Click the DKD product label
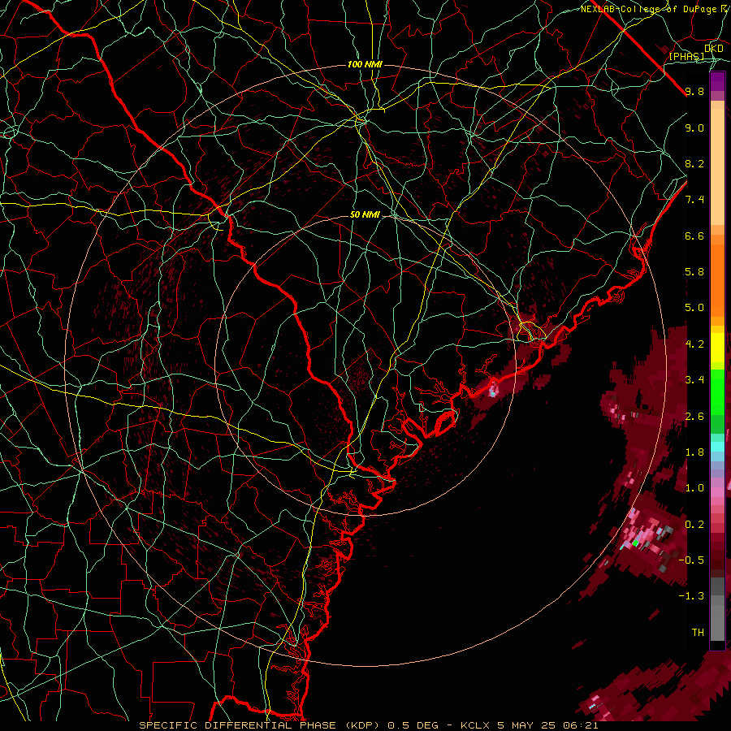731x731 pixels. click(x=714, y=49)
